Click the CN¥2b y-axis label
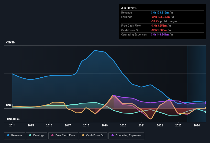 click(x=10, y=42)
